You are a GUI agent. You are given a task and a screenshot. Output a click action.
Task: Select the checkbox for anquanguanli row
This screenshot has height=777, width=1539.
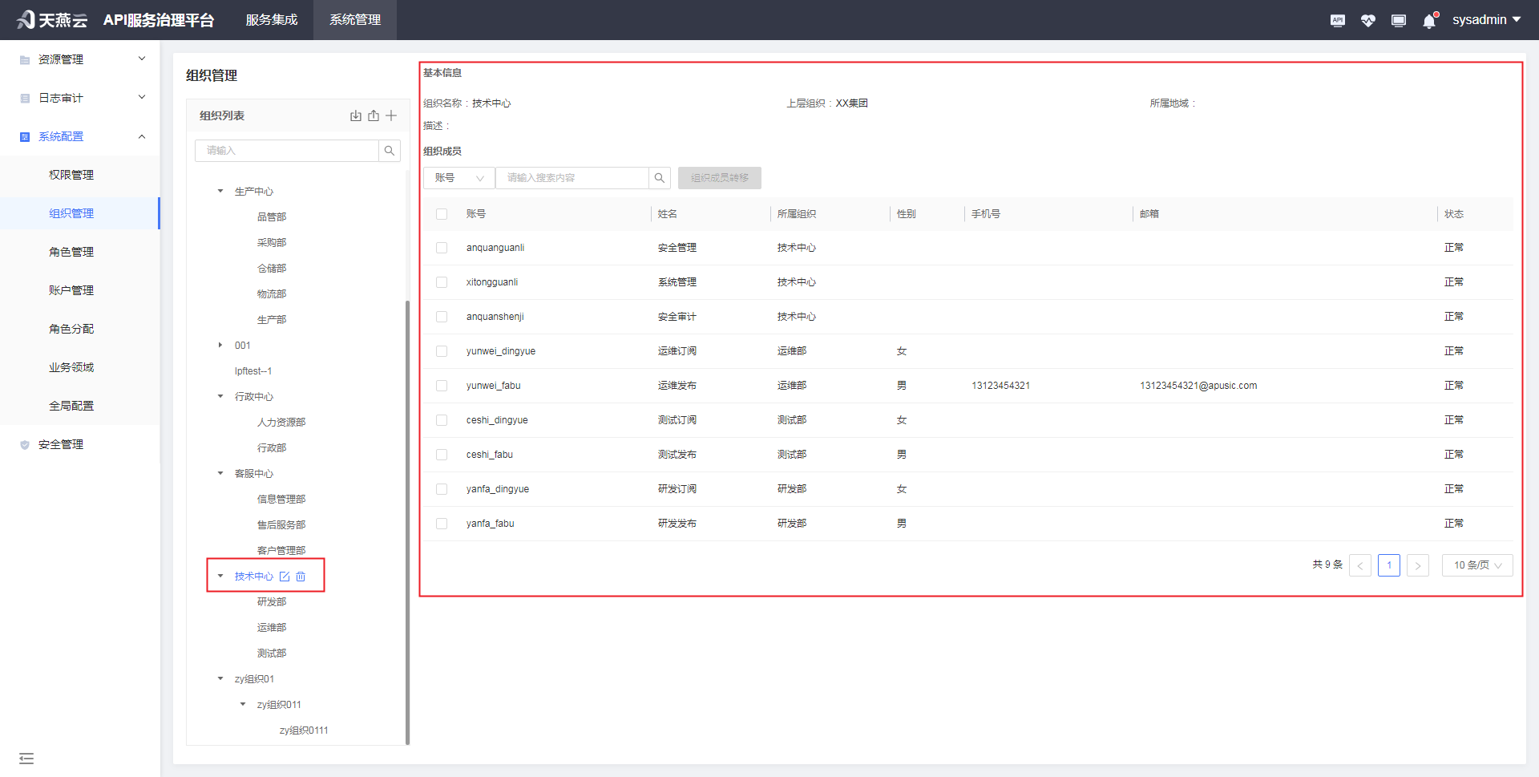[x=442, y=248]
